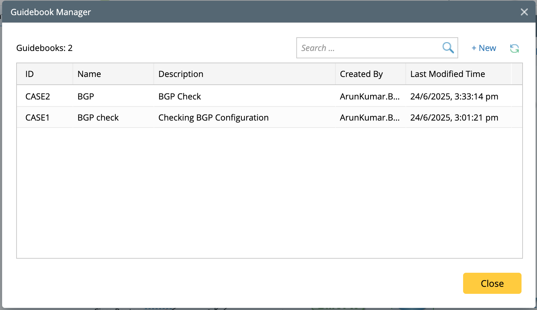Sort by the Name column header
537x310 pixels.
pyautogui.click(x=89, y=74)
